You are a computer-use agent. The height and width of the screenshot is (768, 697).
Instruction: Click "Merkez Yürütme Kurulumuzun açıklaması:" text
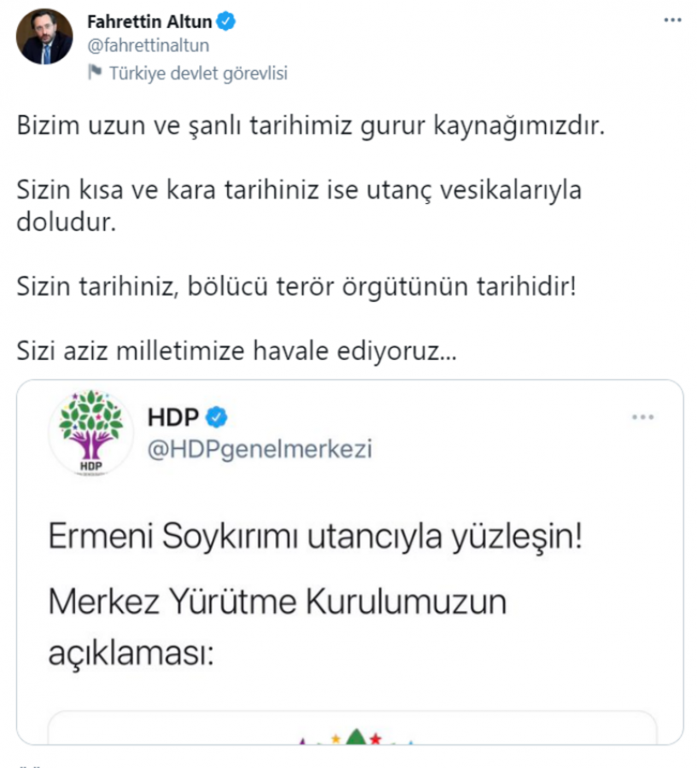278,628
